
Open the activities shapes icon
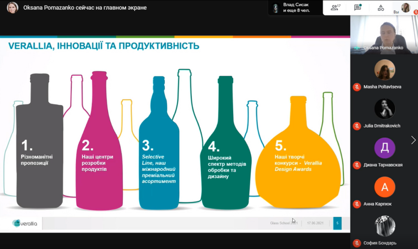pos(381,8)
